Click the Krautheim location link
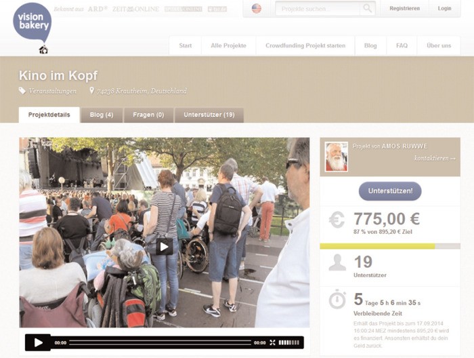Screen dimensions: 474x358 tap(142, 91)
